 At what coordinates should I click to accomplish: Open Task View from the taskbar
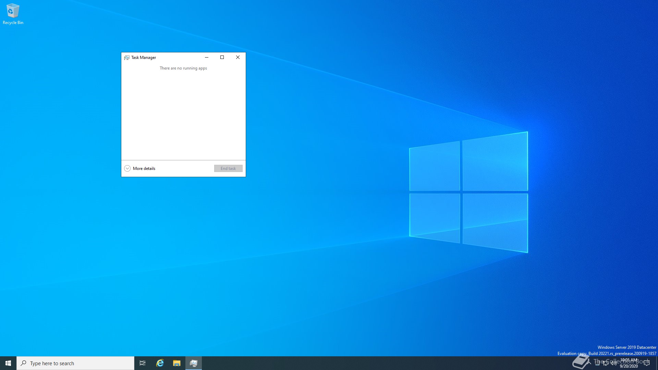point(143,363)
